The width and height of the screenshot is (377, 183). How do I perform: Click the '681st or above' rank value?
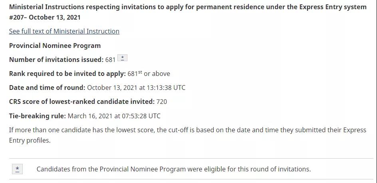pos(149,74)
